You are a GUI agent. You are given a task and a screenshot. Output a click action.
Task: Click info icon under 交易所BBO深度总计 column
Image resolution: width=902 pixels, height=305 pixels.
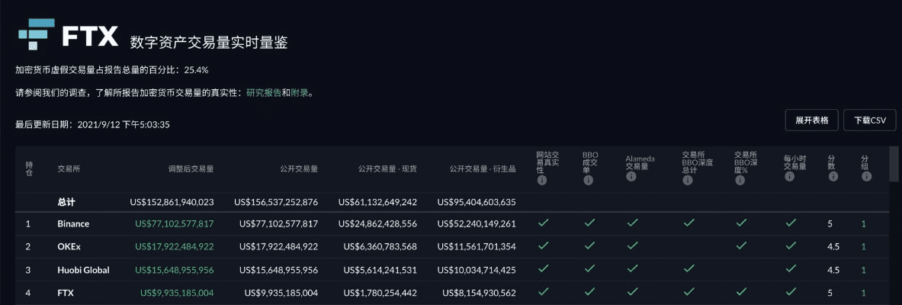pyautogui.click(x=688, y=181)
